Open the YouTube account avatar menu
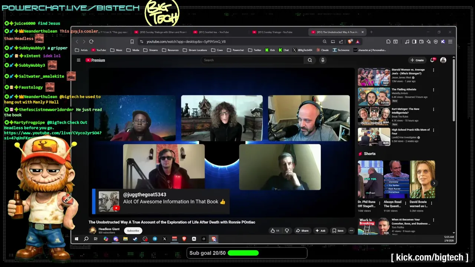Viewport: 475px width, 267px height. click(x=443, y=60)
